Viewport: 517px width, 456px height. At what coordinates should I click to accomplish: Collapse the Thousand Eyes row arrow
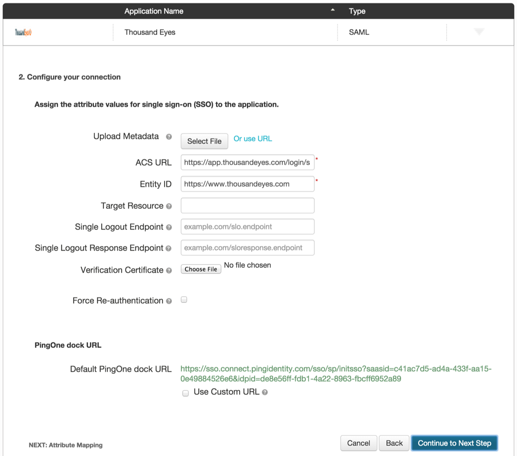[x=479, y=32]
